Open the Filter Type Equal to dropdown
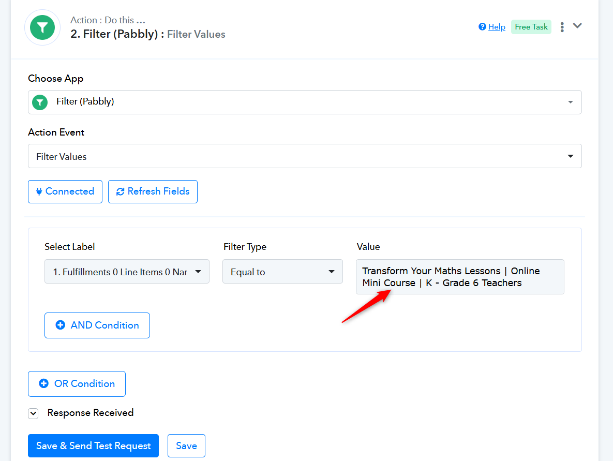This screenshot has height=461, width=613. [x=282, y=271]
